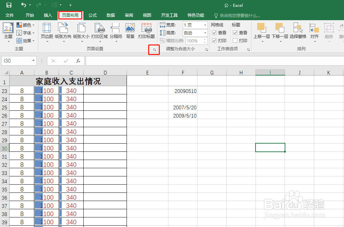Screen dimensions: 344x227
Task: Open the 文件 tab
Action: tap(10, 15)
